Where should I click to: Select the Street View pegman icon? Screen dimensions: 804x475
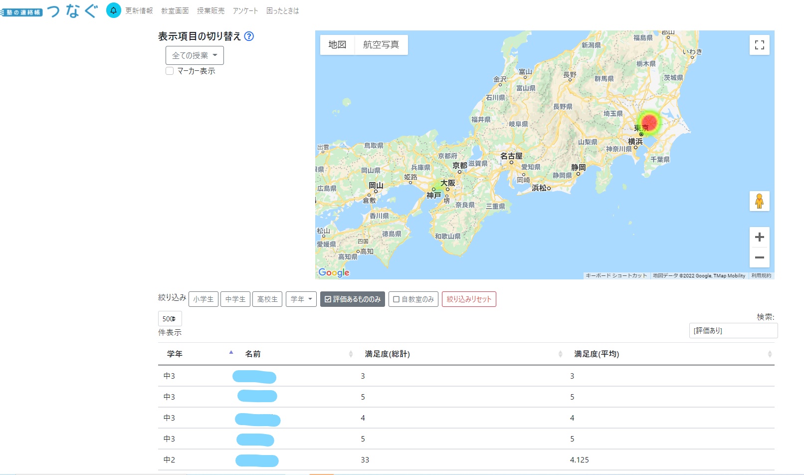(760, 201)
